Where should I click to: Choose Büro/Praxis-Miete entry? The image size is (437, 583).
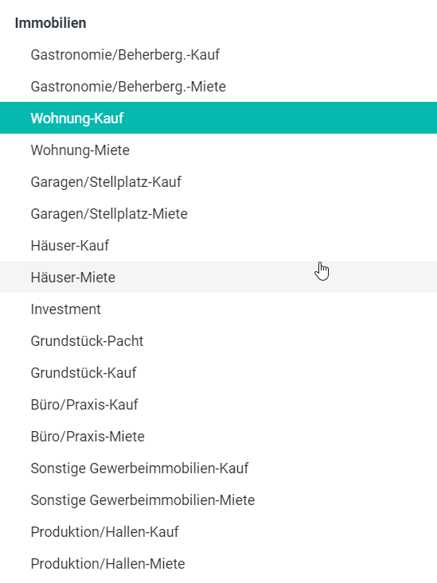click(218, 436)
